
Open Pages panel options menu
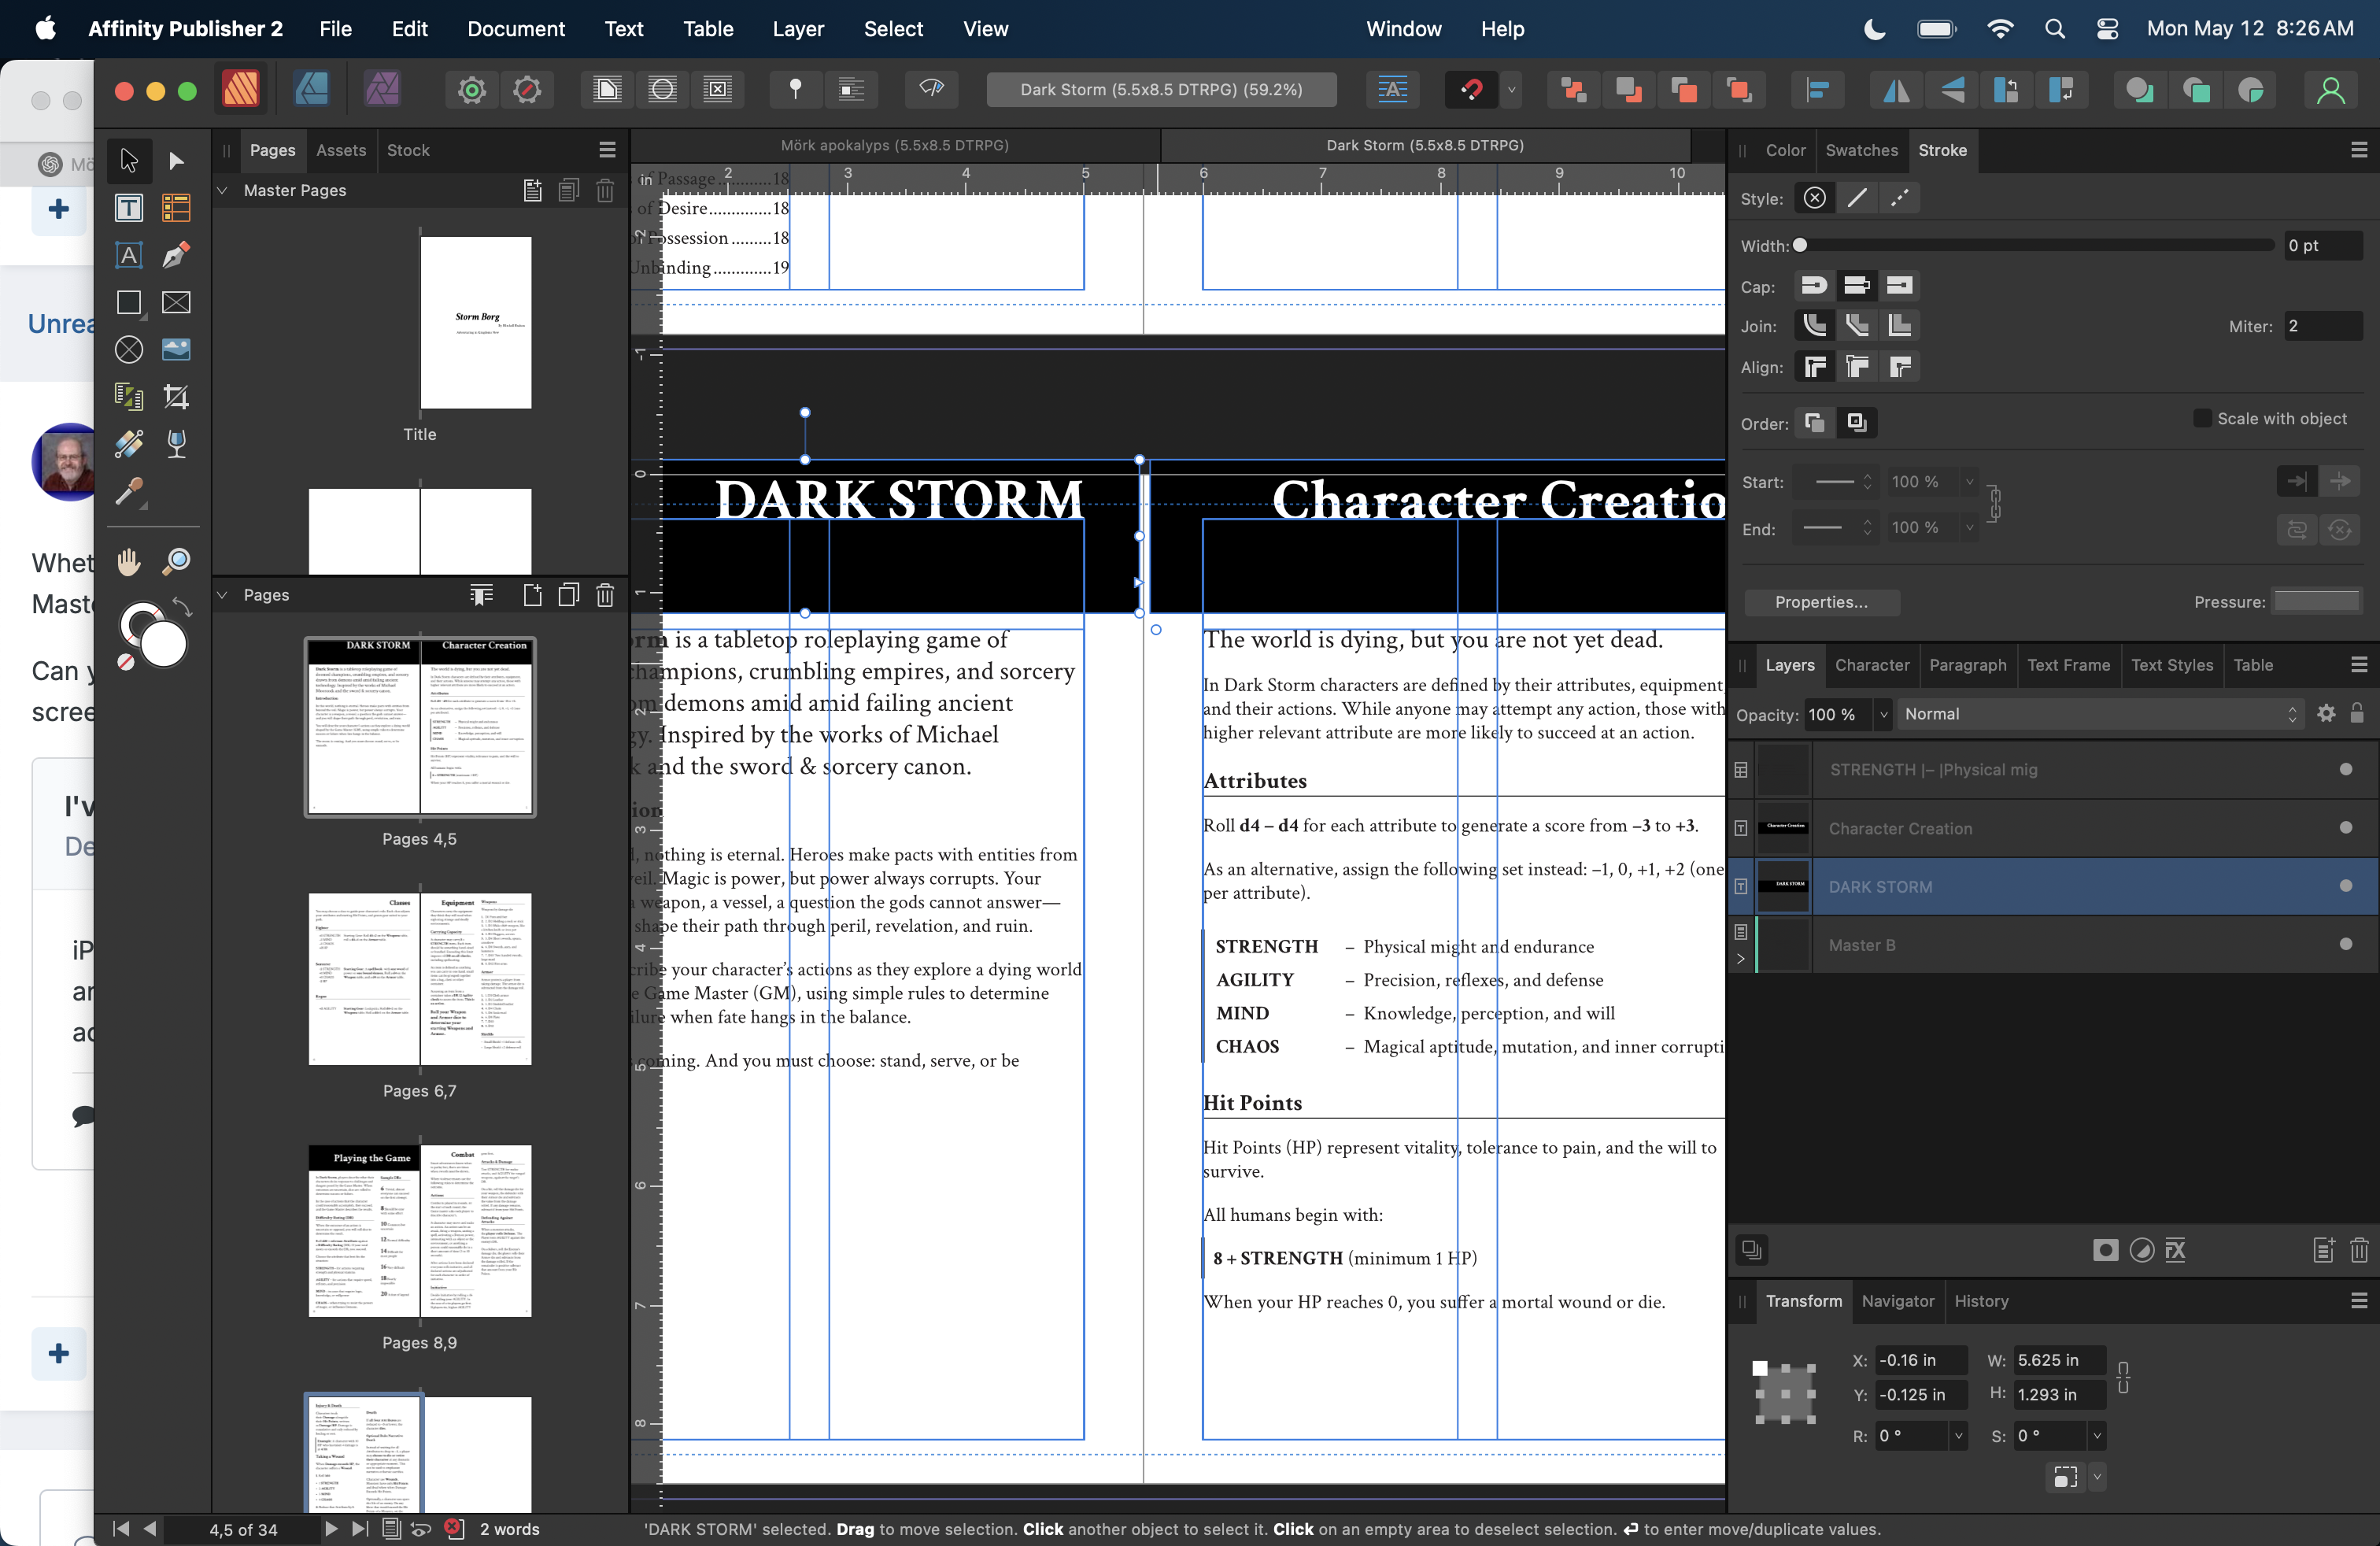click(x=607, y=150)
